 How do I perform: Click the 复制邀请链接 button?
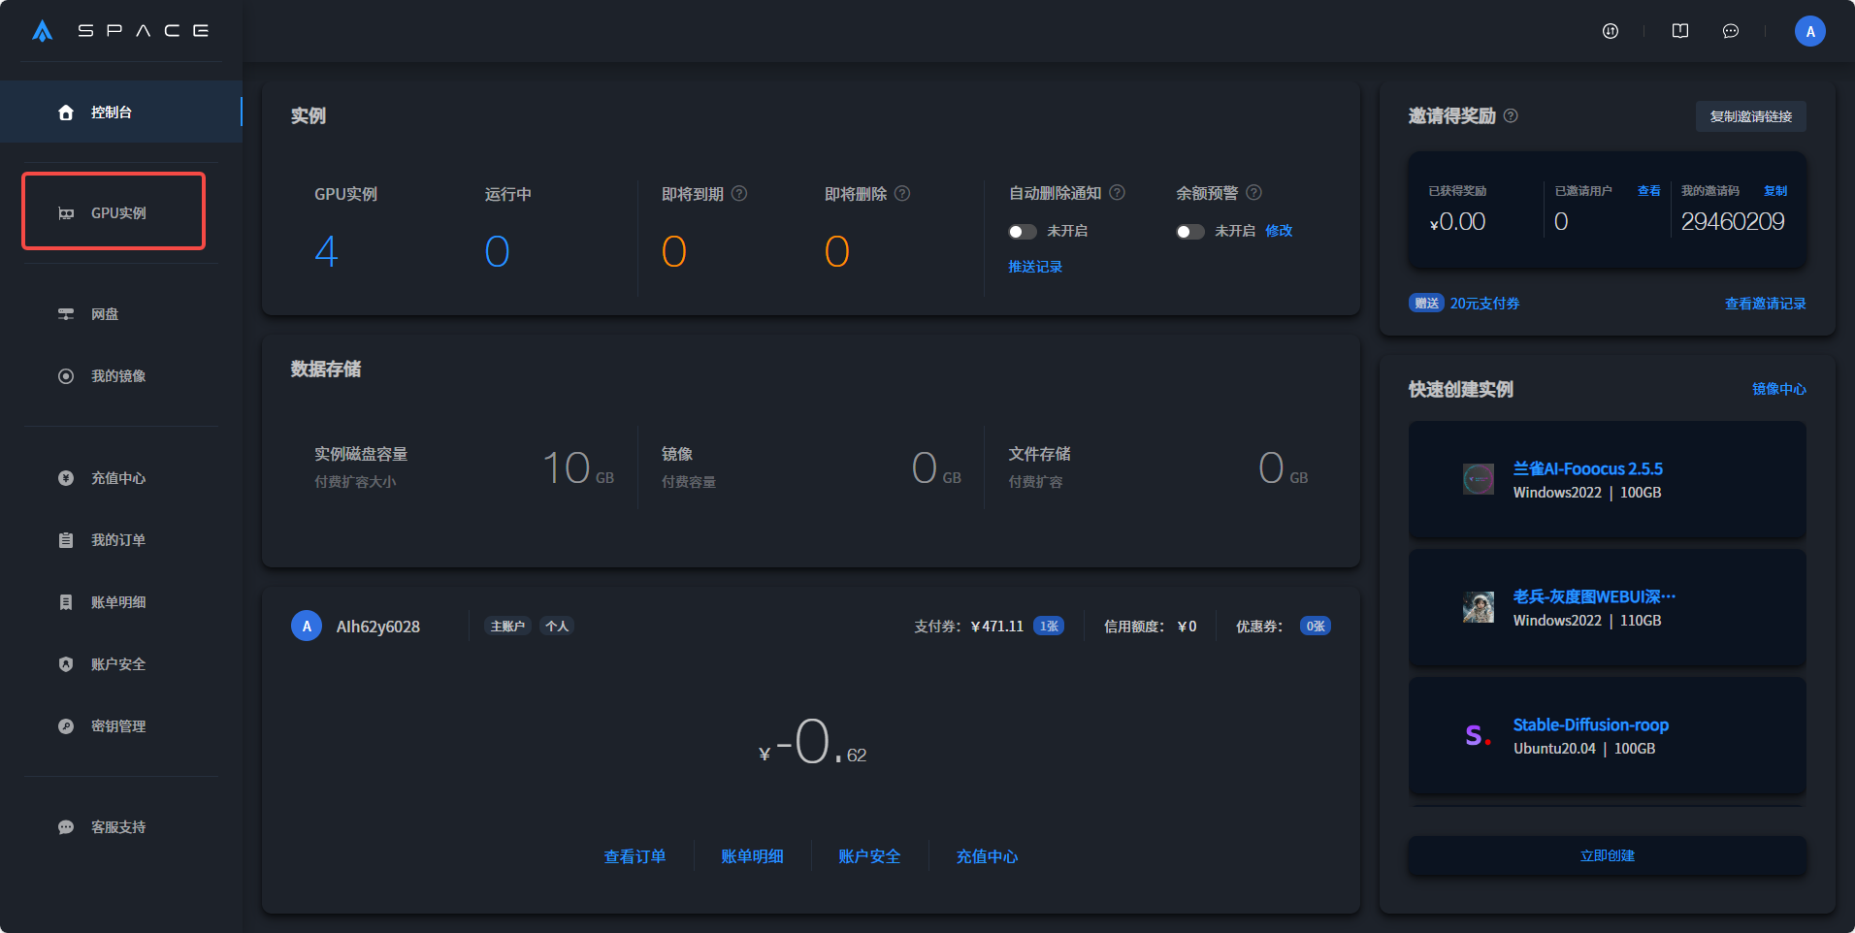(1750, 116)
